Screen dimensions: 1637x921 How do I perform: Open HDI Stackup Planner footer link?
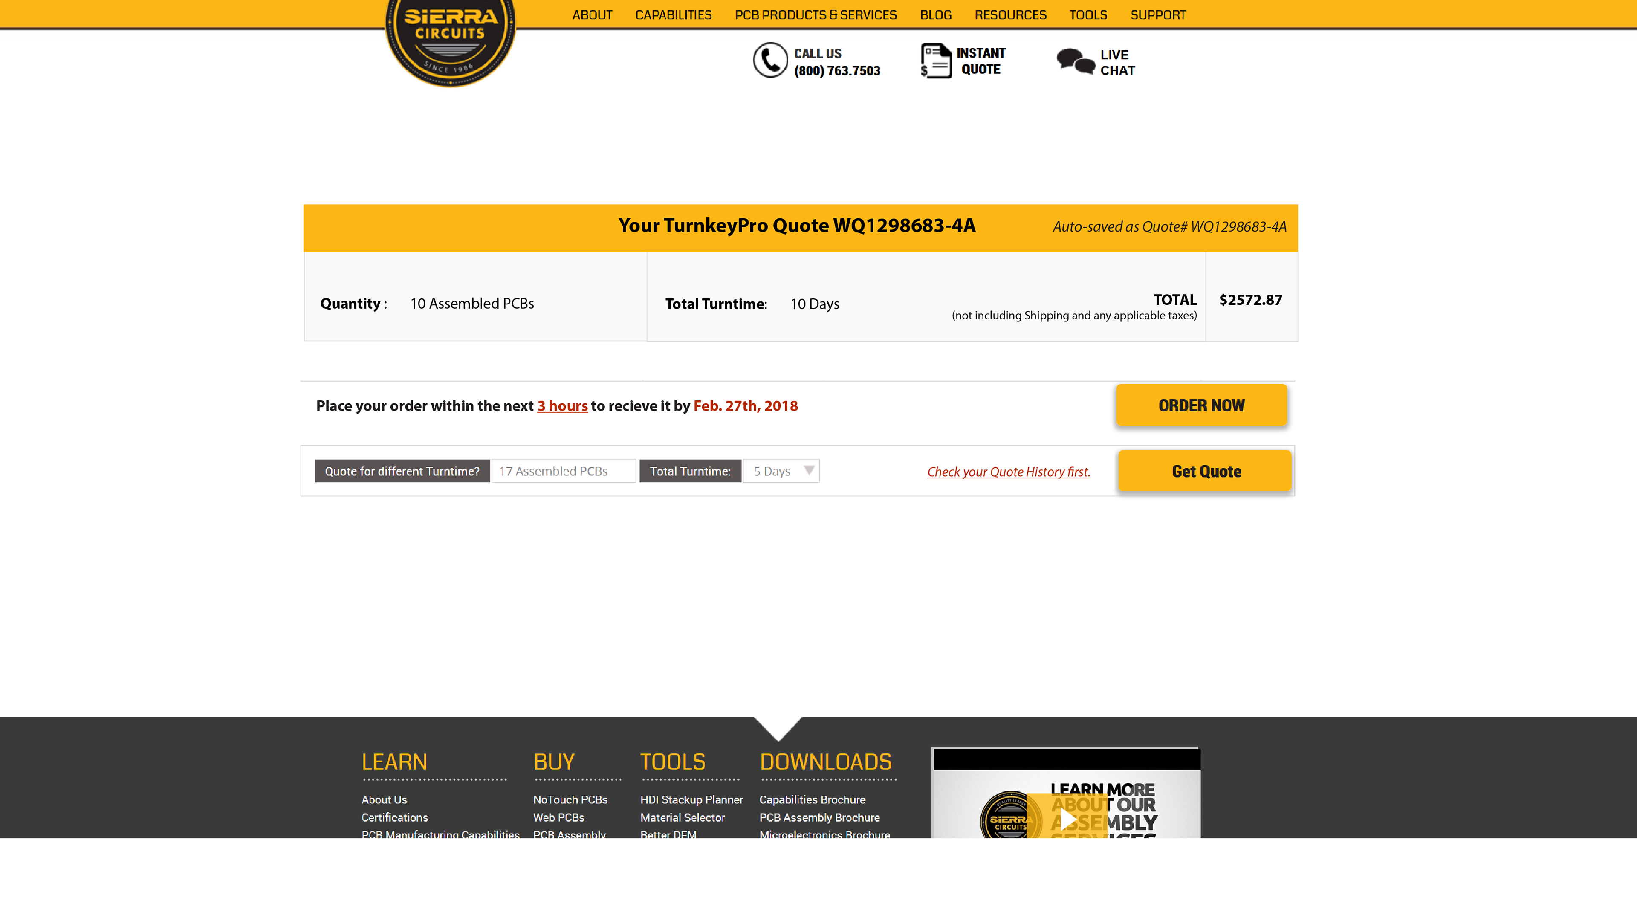pyautogui.click(x=691, y=799)
